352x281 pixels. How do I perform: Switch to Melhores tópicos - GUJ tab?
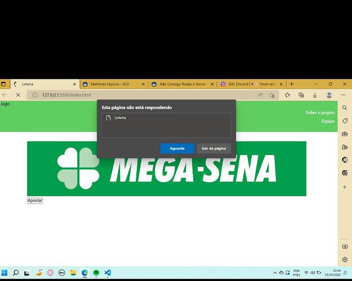(114, 84)
